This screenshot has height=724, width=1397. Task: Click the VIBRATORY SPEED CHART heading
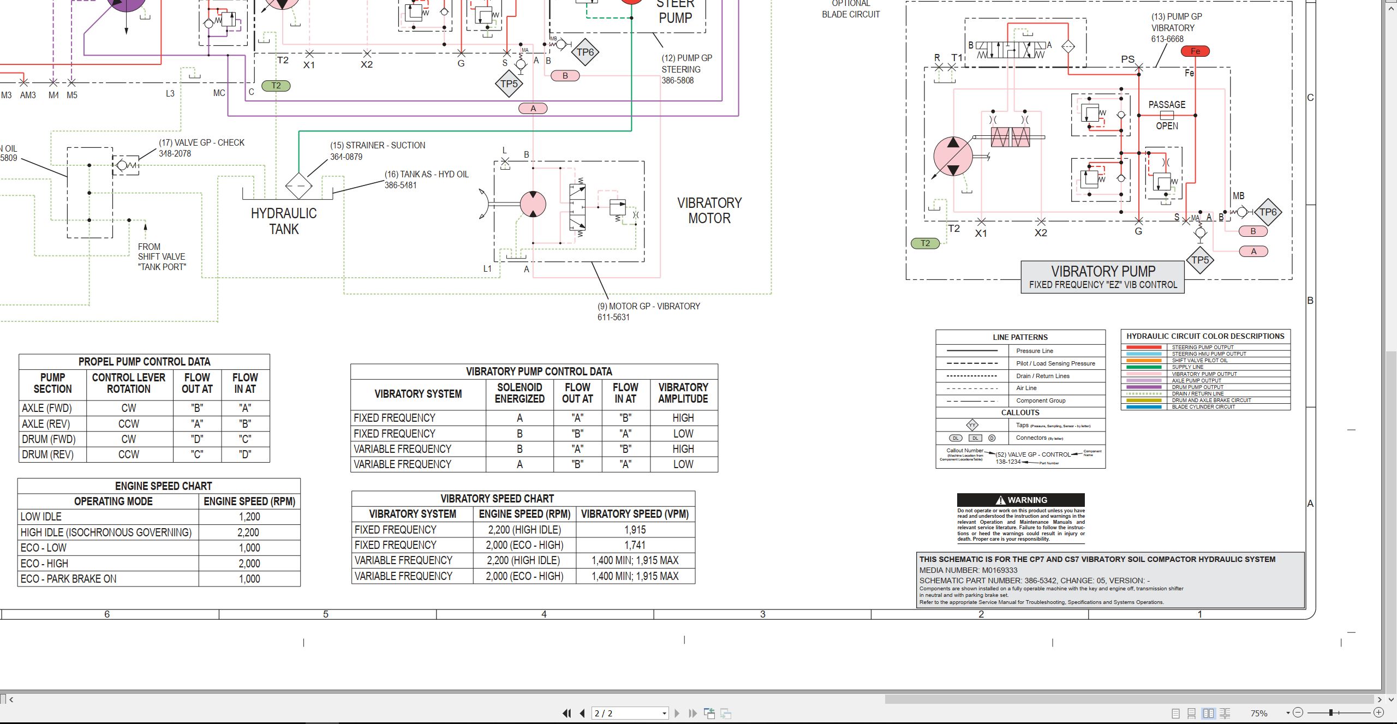click(497, 499)
